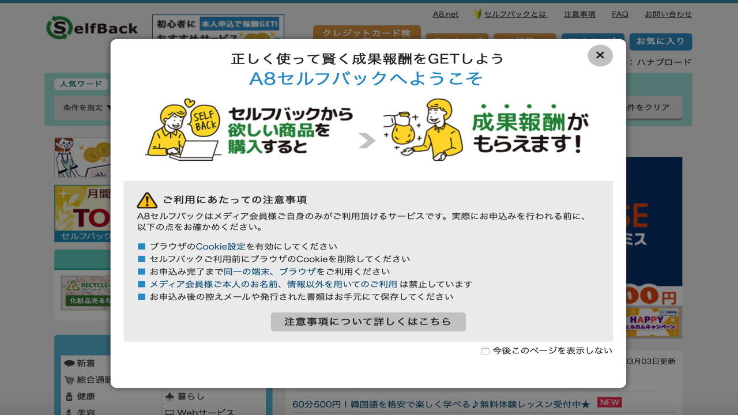The width and height of the screenshot is (738, 415).
Task: Click the 暮らし category icon
Action: tap(170, 397)
